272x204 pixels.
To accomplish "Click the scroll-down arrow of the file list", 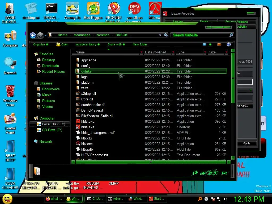I will tap(233, 158).
